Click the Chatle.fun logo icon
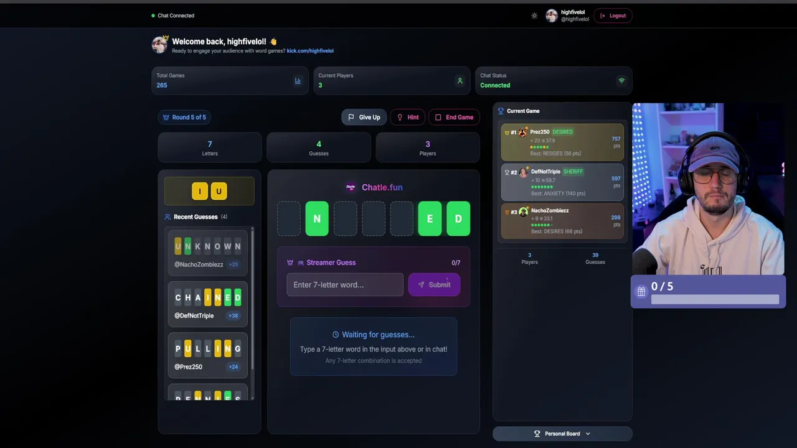This screenshot has width=797, height=448. (x=351, y=187)
